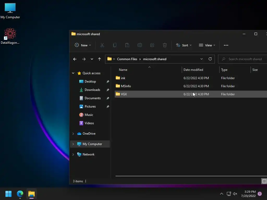Select the My Computer desktop icon

(10, 11)
